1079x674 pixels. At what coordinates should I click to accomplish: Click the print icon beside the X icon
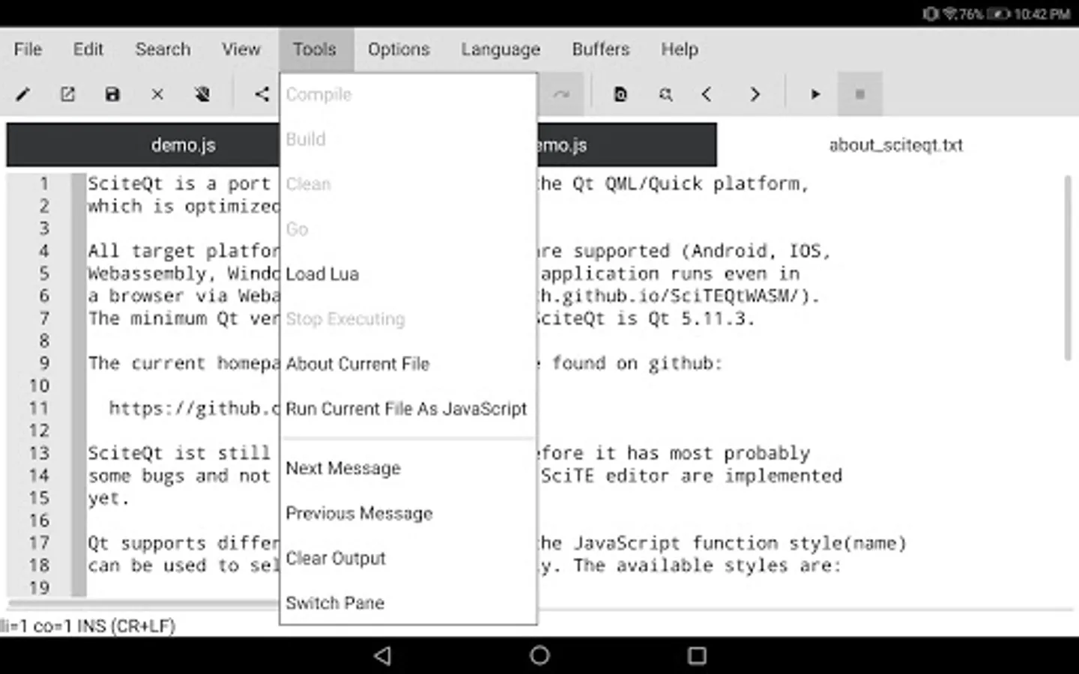click(x=202, y=94)
